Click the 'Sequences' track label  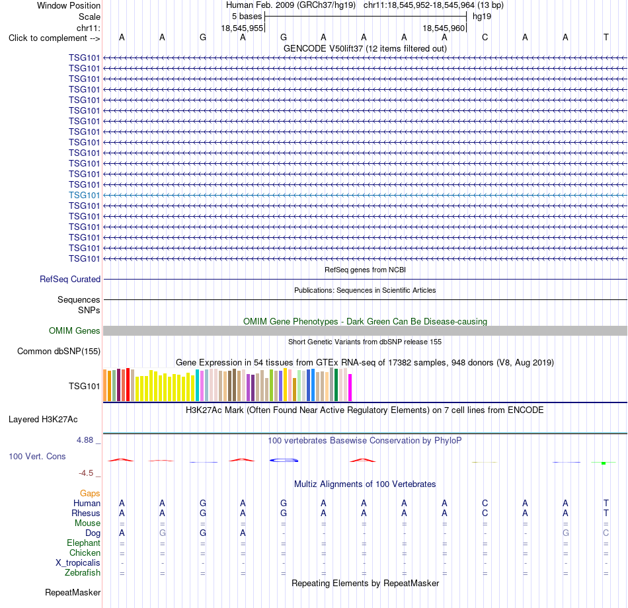pyautogui.click(x=79, y=299)
